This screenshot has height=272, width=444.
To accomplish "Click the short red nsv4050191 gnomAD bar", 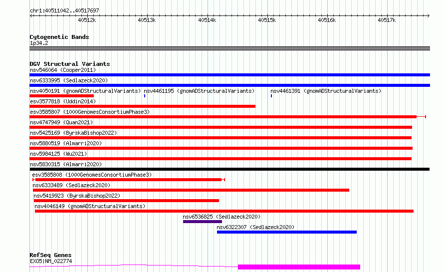I will click(x=61, y=96).
